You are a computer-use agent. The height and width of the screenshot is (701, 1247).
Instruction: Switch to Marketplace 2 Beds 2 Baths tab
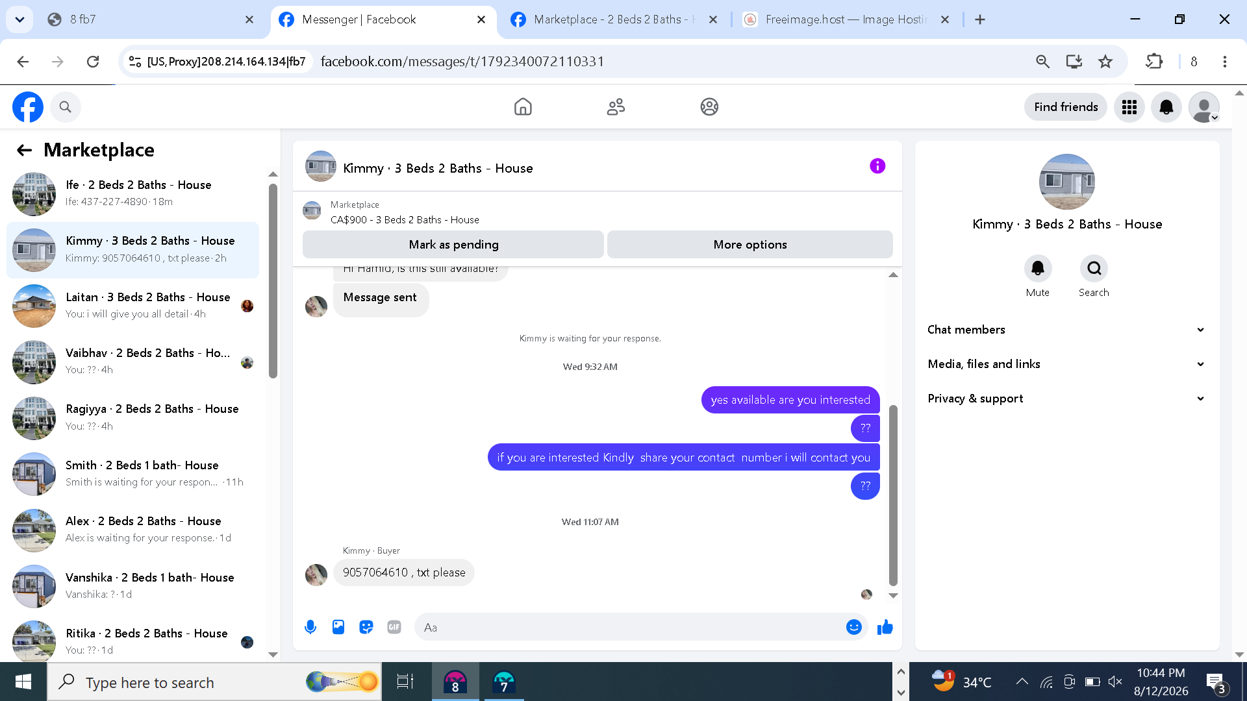coord(614,20)
